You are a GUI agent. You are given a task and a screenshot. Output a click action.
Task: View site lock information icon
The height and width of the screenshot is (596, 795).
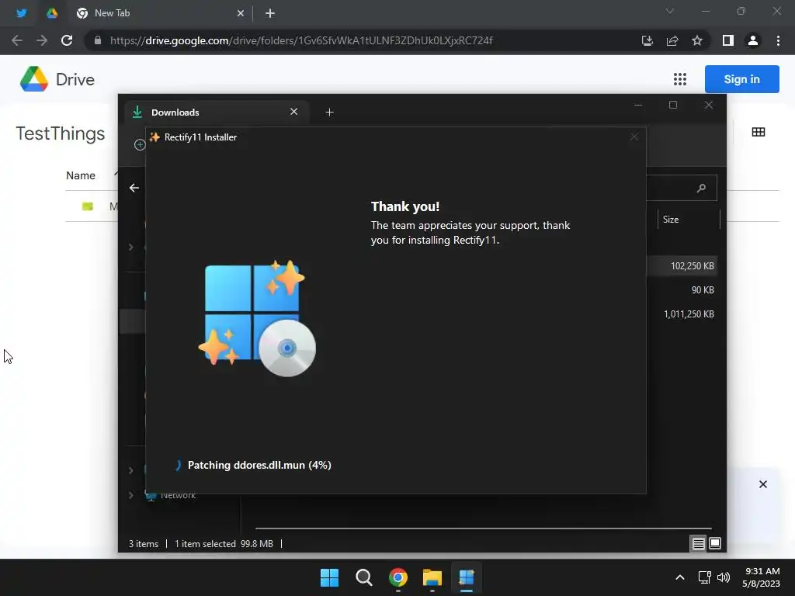(98, 40)
